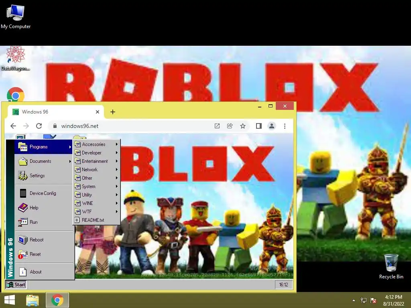This screenshot has height=308, width=411.
Task: Open the DataWagon desktop shortcut
Action: click(x=15, y=59)
